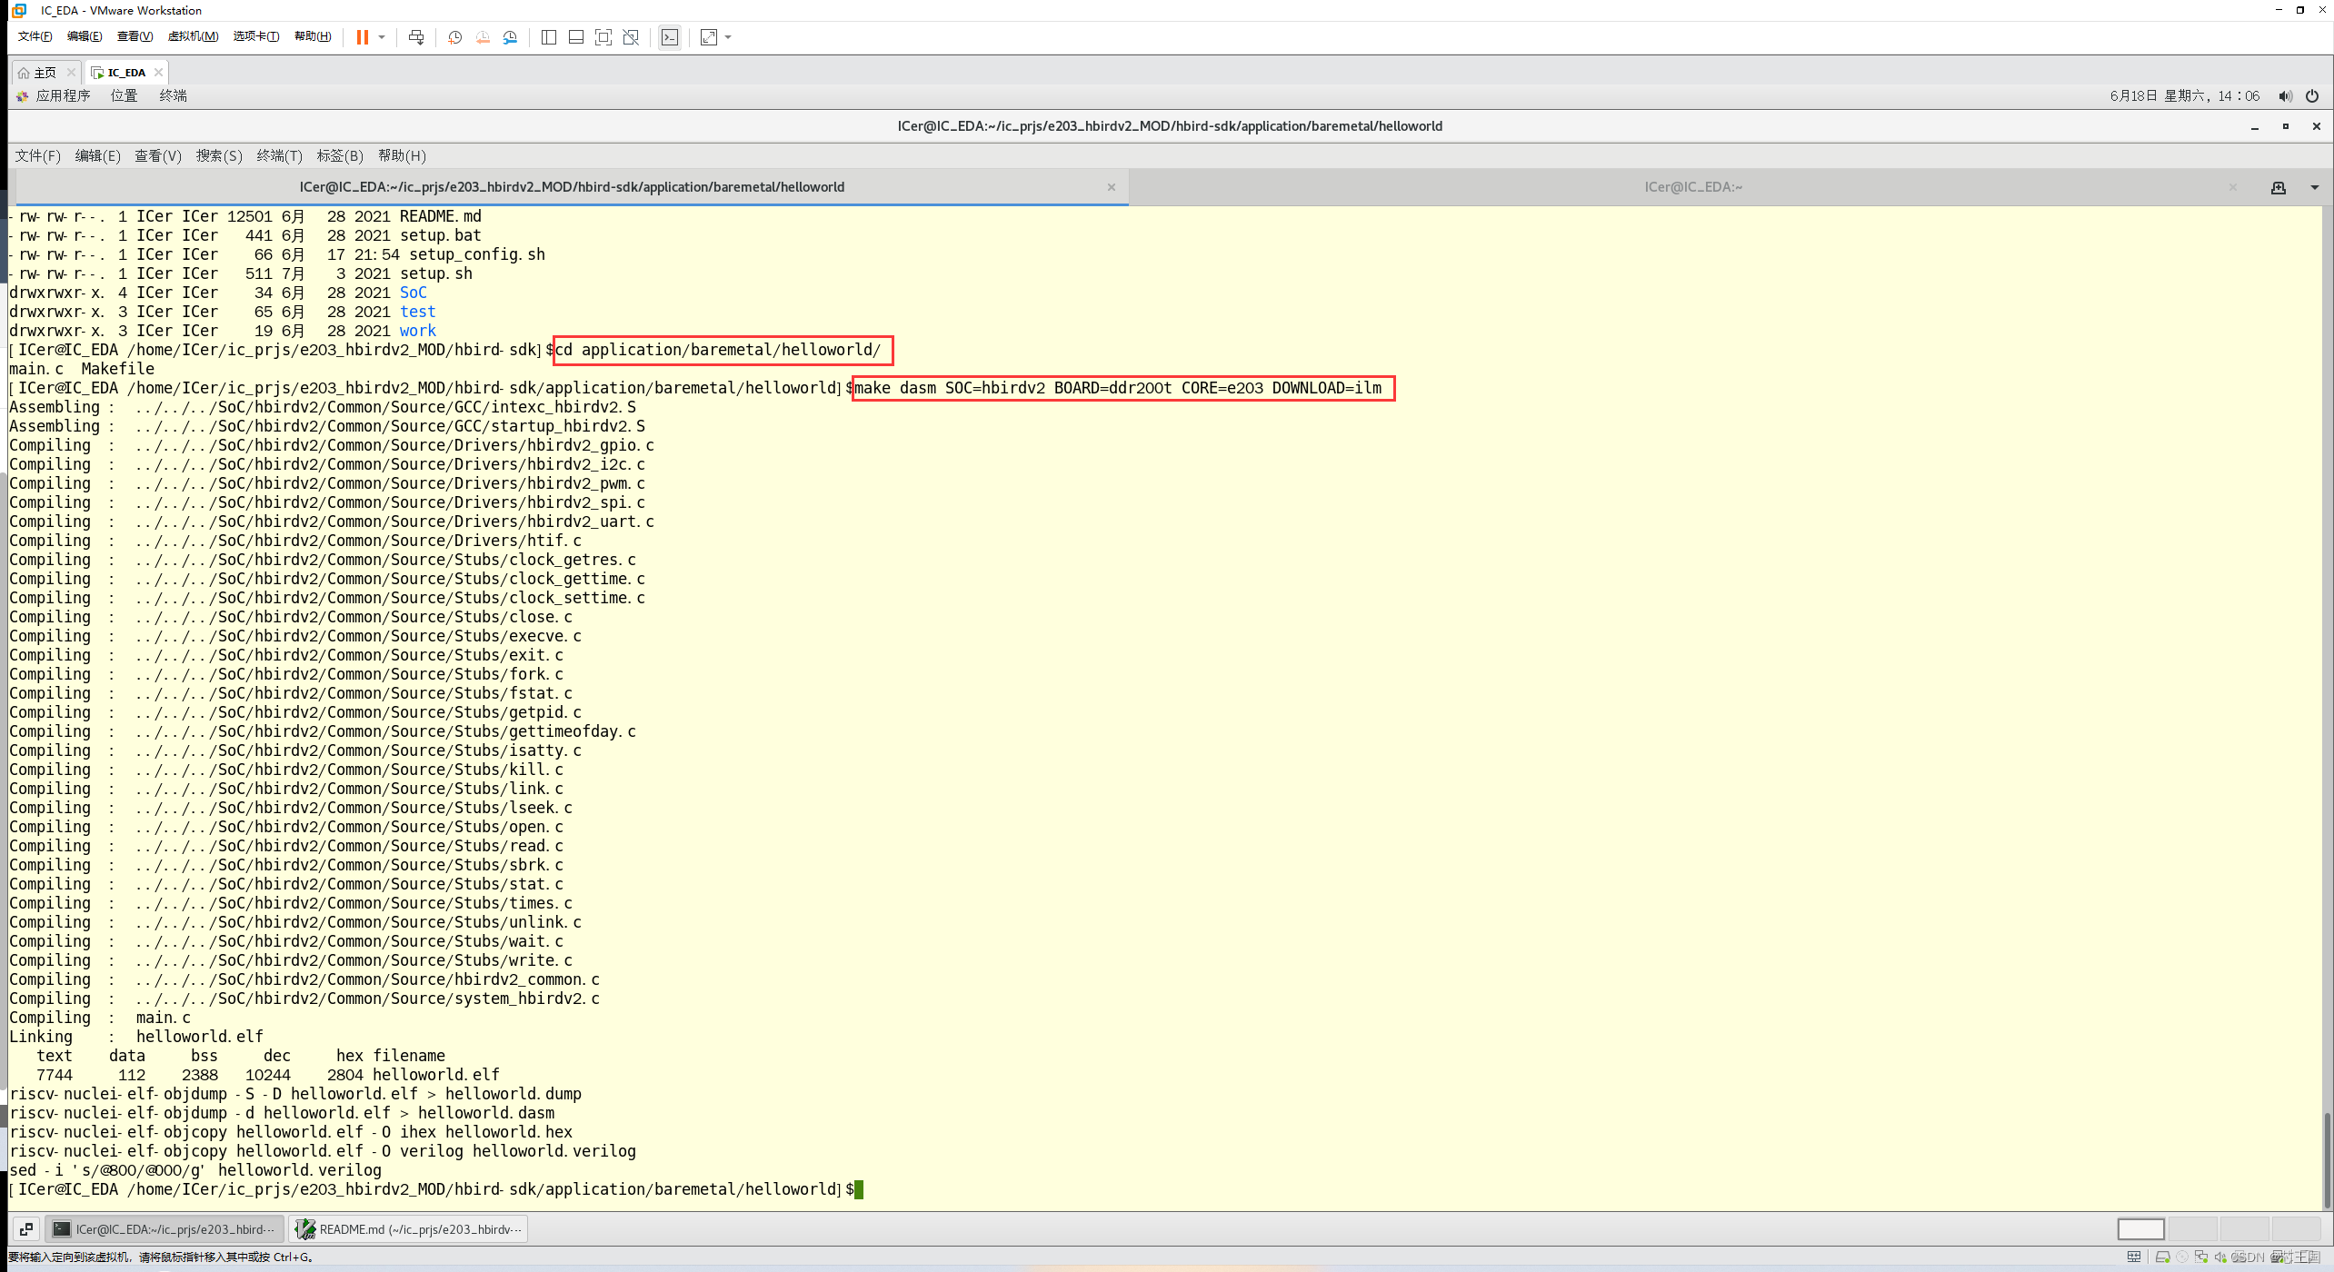
Task: Select second workspace in pager
Action: [x=2192, y=1229]
